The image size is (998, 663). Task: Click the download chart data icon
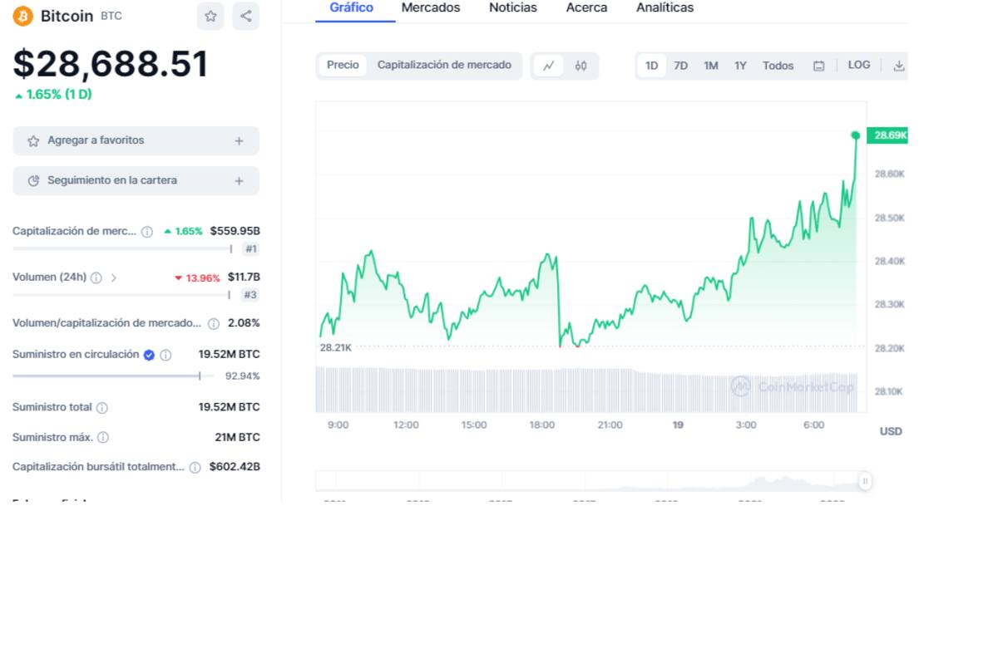click(898, 66)
